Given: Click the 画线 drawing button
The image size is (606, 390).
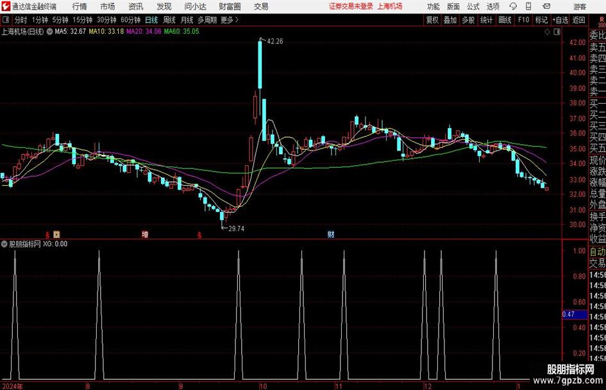Looking at the screenshot, I should (505, 20).
